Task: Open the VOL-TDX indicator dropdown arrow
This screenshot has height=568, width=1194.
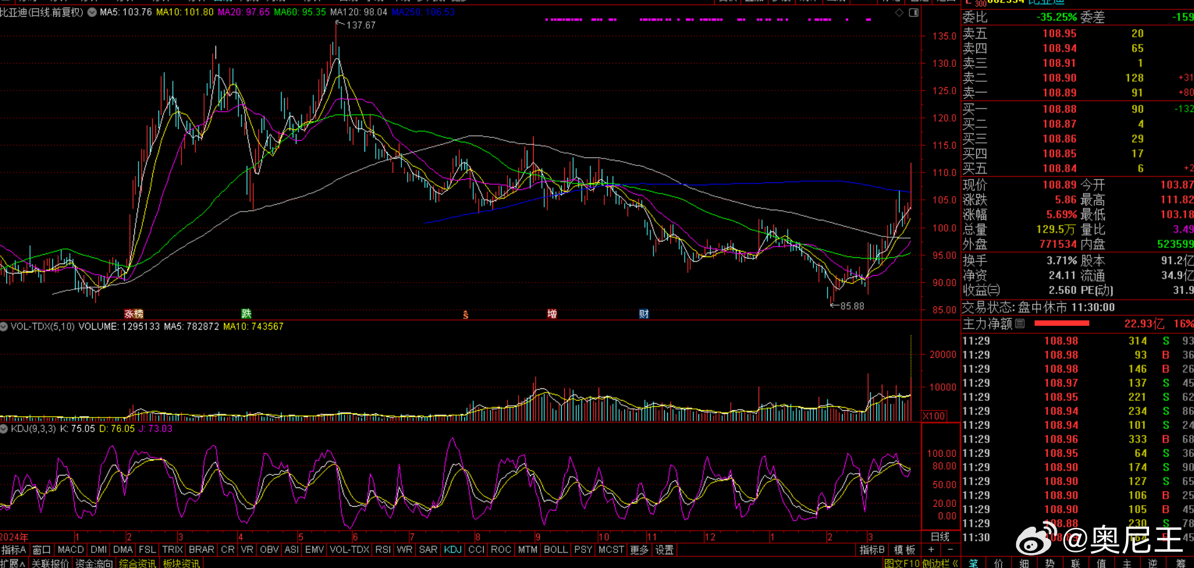Action: pyautogui.click(x=4, y=326)
